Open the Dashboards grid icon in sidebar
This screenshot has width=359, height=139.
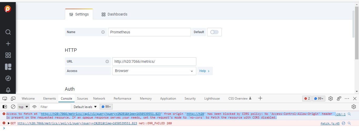click(x=8, y=55)
